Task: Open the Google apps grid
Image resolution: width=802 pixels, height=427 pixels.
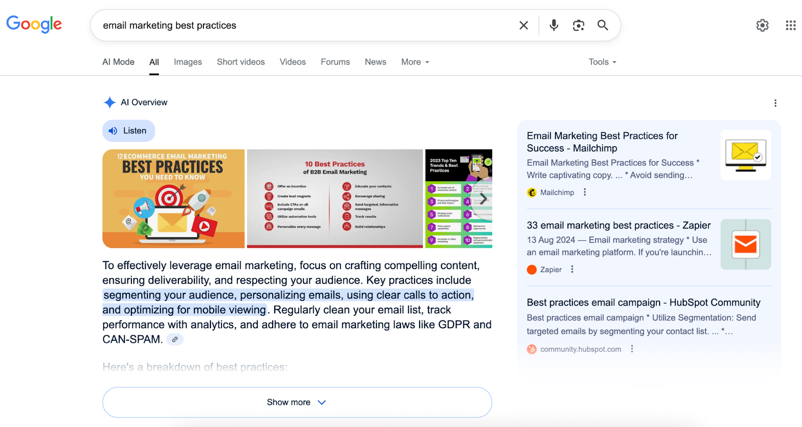Action: pos(791,25)
